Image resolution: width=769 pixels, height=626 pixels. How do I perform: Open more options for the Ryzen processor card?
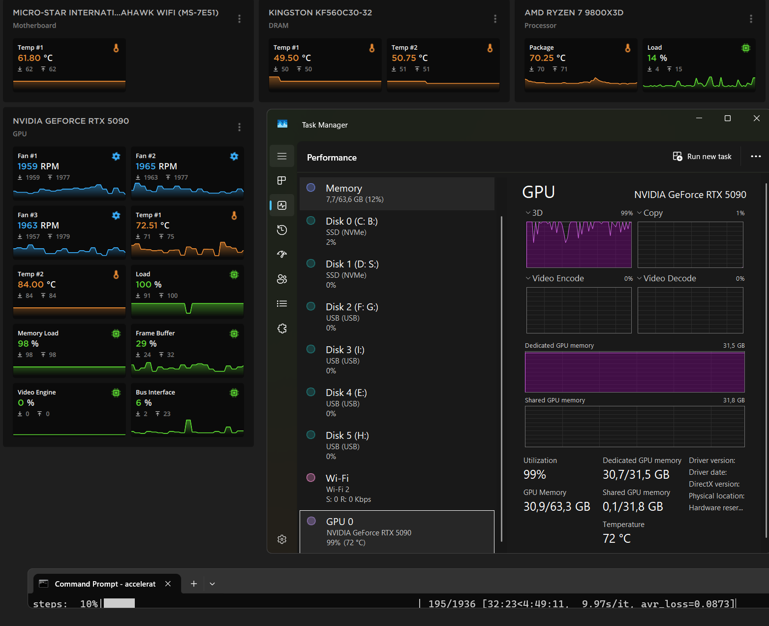click(x=751, y=19)
